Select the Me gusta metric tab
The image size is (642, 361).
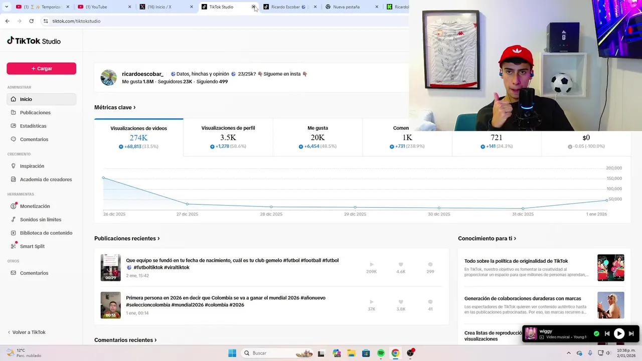(x=317, y=137)
